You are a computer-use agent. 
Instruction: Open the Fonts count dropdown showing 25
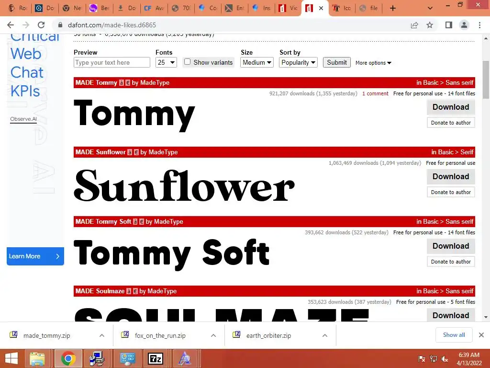coord(166,62)
